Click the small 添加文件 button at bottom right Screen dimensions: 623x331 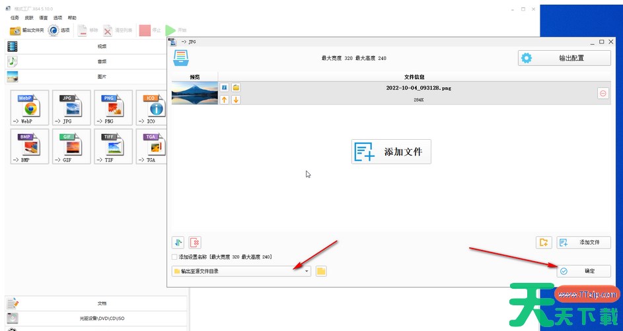pos(583,242)
